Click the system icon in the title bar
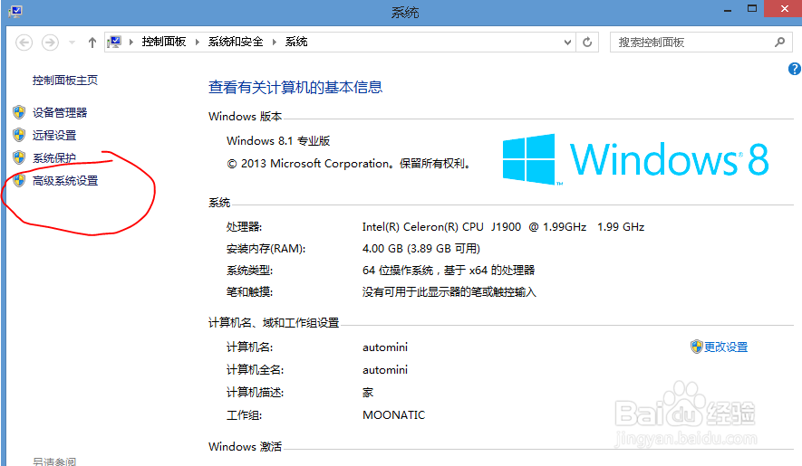Image resolution: width=802 pixels, height=466 pixels. click(14, 11)
